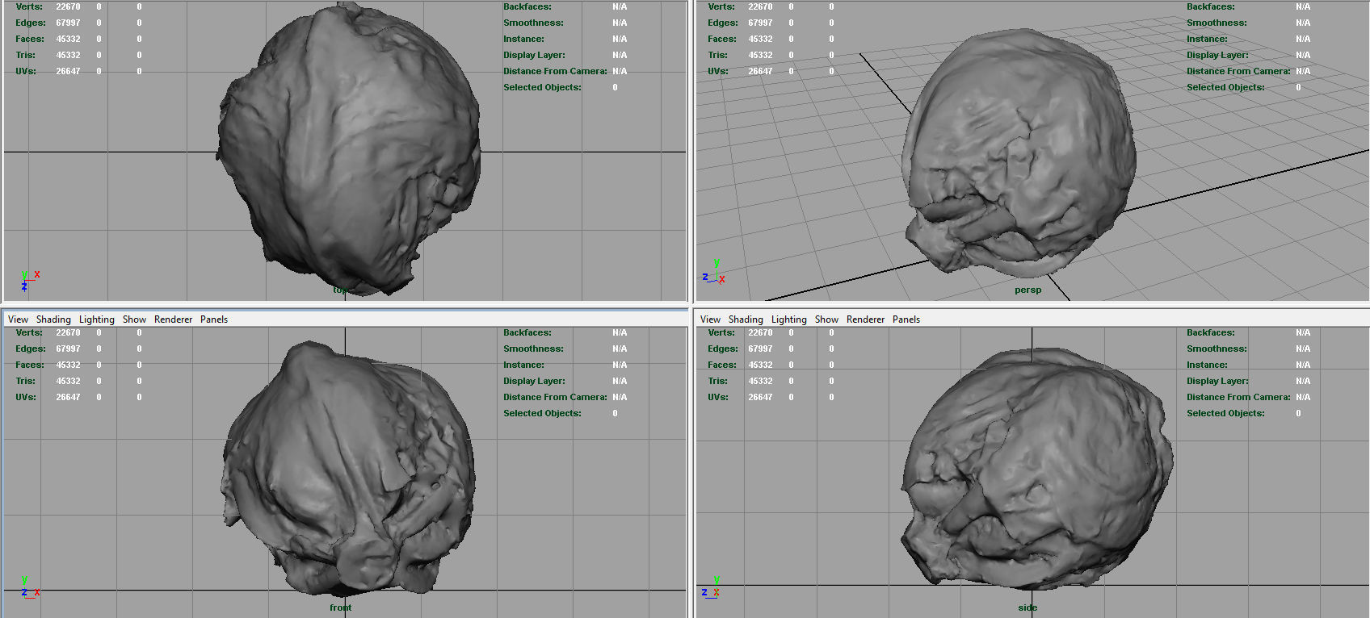Click the 22670 vertex count in the side view
The width and height of the screenshot is (1370, 618).
click(760, 332)
